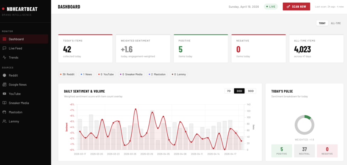Click the Today's Items card
Screen dimensions: 347x165
point(85,48)
